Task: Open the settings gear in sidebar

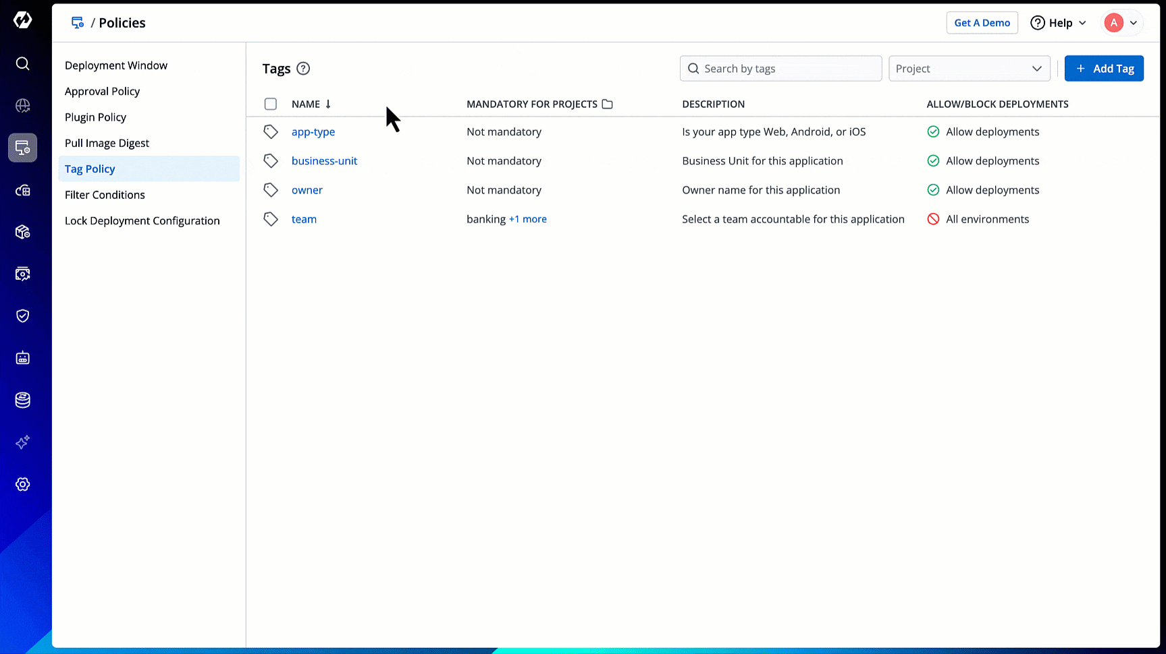Action: (x=22, y=484)
